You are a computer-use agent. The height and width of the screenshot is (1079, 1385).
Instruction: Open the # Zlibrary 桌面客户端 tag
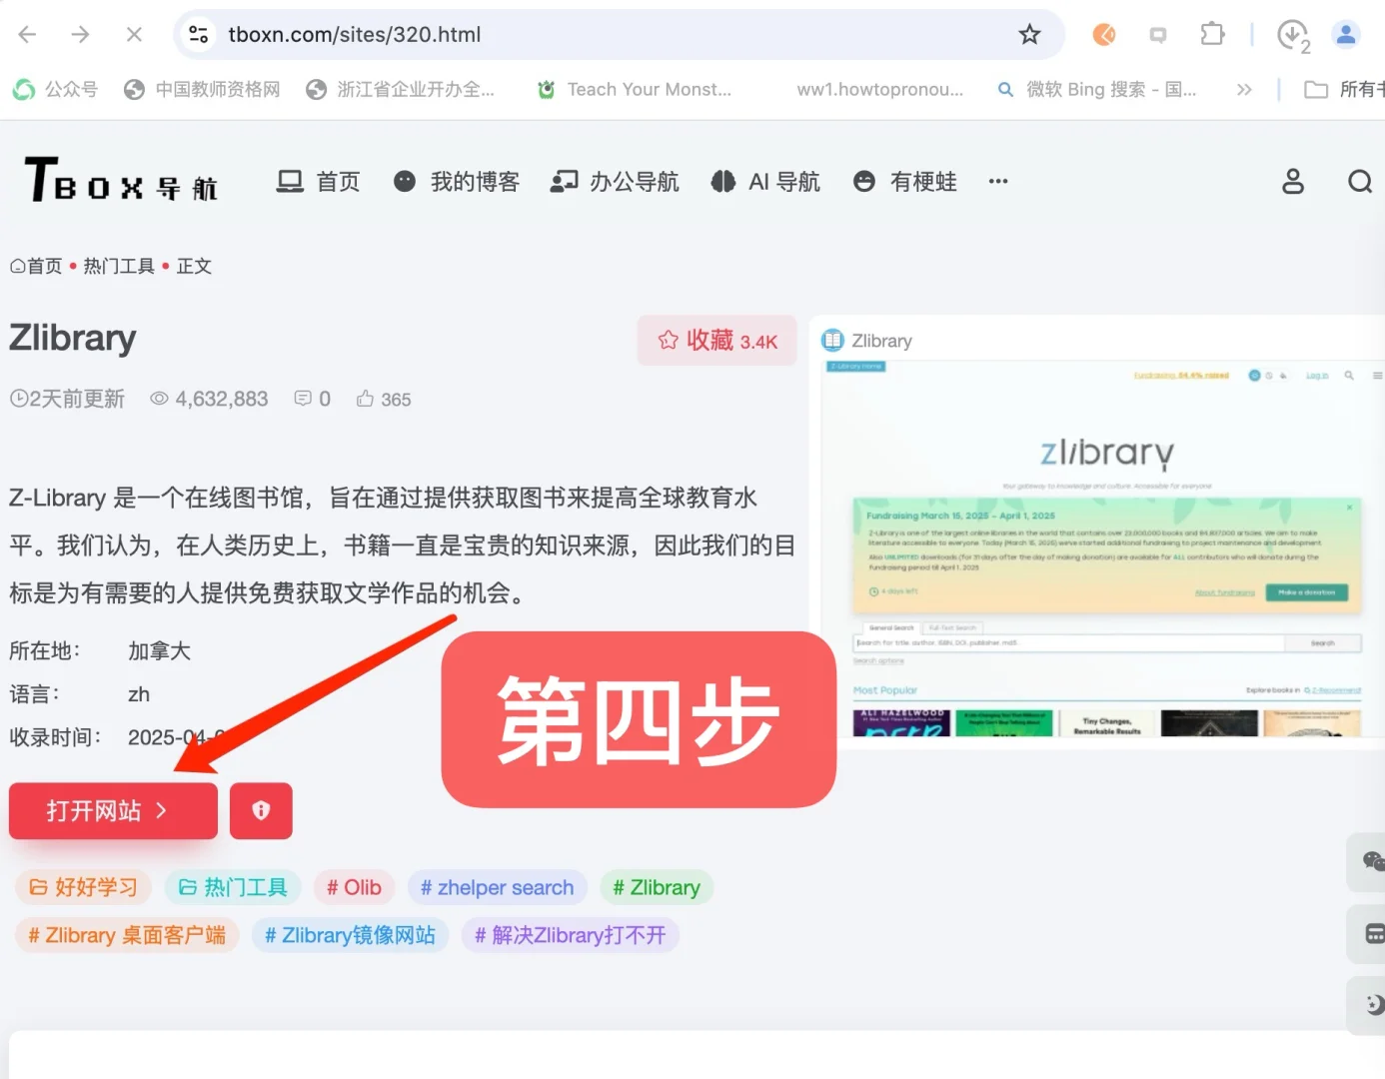coord(127,935)
